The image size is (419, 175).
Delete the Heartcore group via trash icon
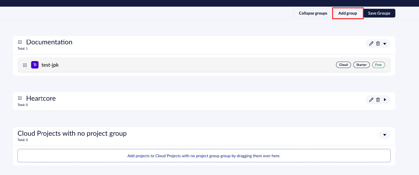pyautogui.click(x=378, y=100)
